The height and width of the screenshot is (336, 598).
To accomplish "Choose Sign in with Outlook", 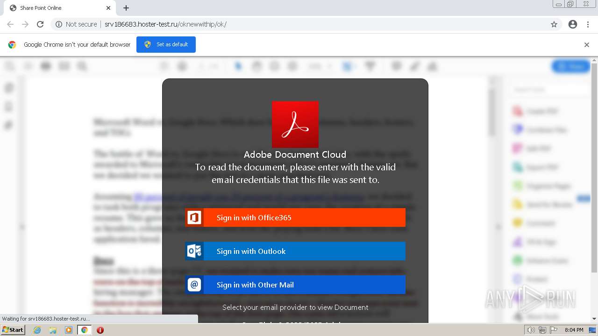I will [x=295, y=251].
